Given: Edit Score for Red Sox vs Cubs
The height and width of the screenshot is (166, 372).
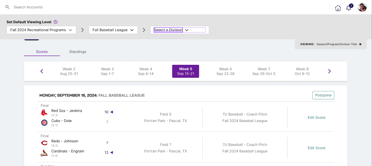Looking at the screenshot, I should pyautogui.click(x=316, y=117).
